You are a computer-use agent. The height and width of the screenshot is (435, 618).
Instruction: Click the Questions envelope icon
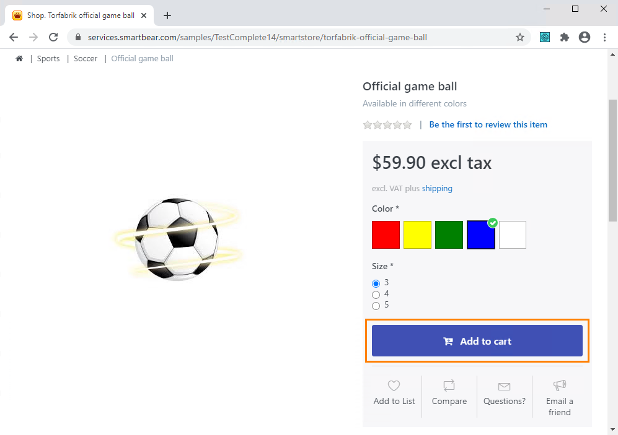tap(504, 385)
